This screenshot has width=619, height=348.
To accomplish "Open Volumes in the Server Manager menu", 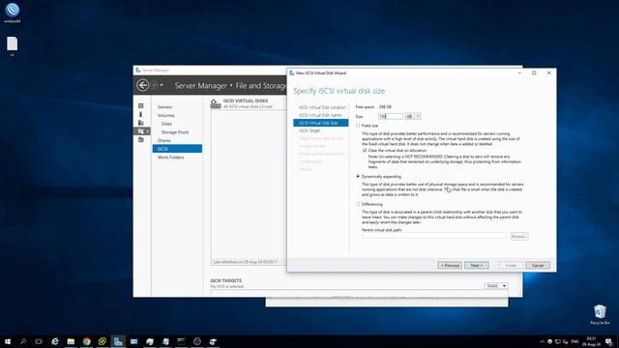I will pos(165,115).
